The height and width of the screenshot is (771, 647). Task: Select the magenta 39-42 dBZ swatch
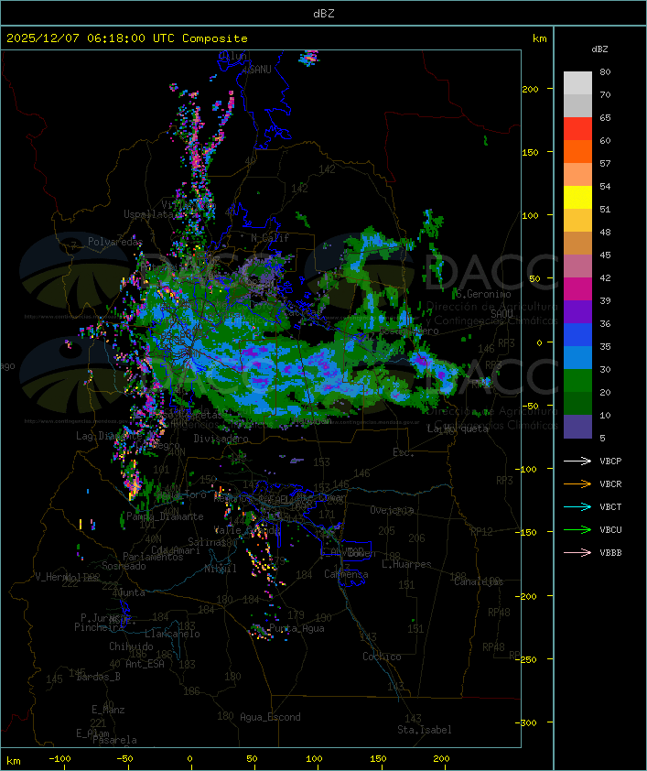click(577, 288)
